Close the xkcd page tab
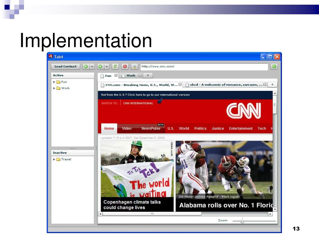 pyautogui.click(x=265, y=84)
